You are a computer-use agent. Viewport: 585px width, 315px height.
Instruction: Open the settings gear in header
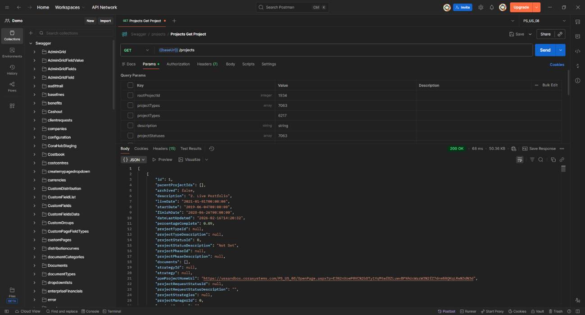click(481, 7)
